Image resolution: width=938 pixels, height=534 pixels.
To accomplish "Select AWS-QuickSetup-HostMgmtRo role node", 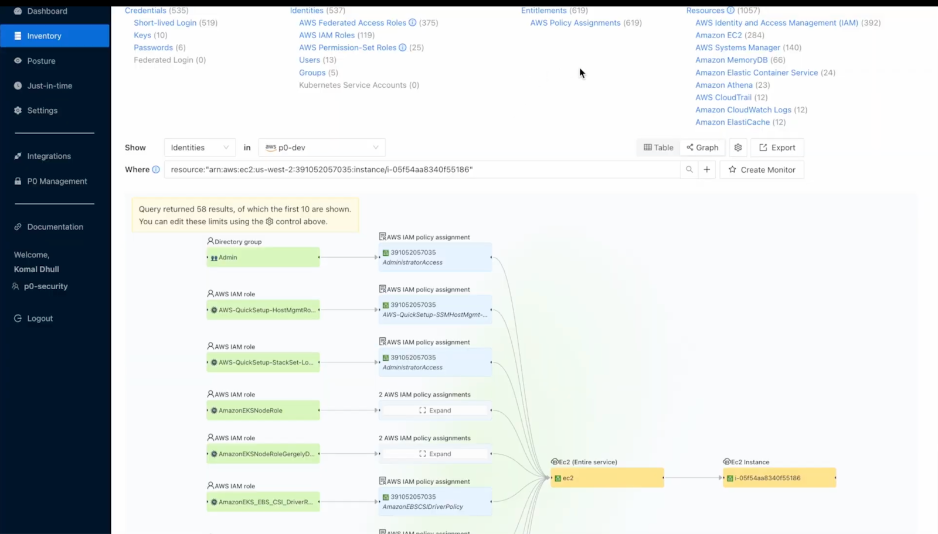I will 263,310.
